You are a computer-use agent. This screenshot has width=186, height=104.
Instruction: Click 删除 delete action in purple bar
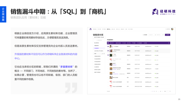point(145,43)
